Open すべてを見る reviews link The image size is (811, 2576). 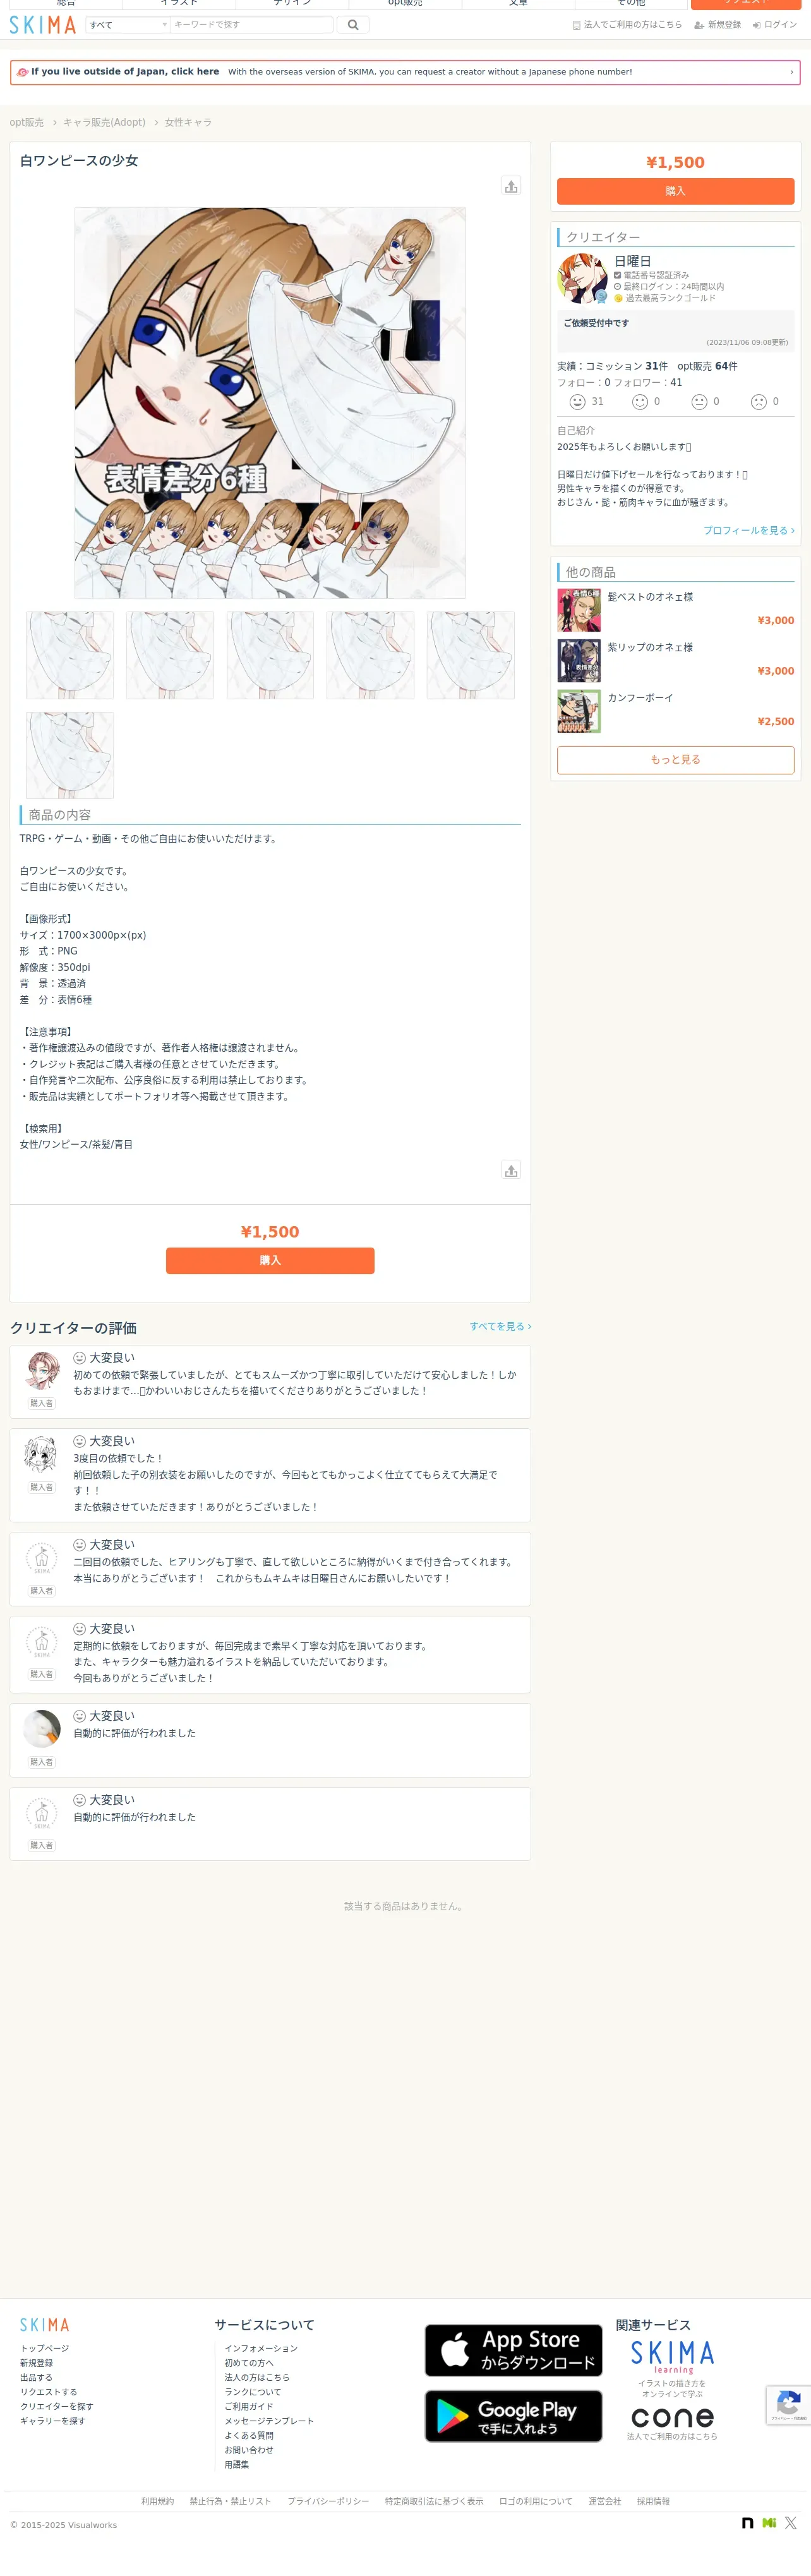click(x=500, y=1326)
